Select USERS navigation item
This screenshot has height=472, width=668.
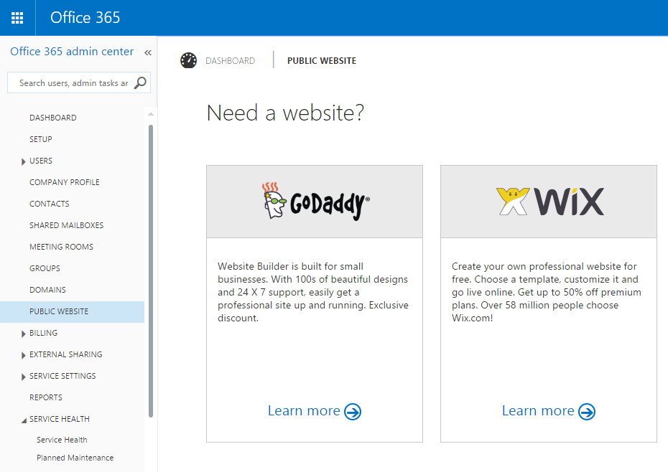pos(41,161)
